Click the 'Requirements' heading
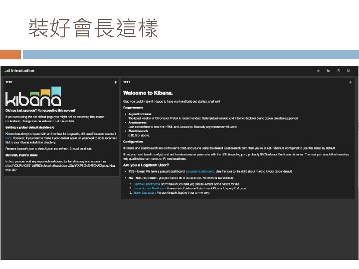 tap(133, 108)
